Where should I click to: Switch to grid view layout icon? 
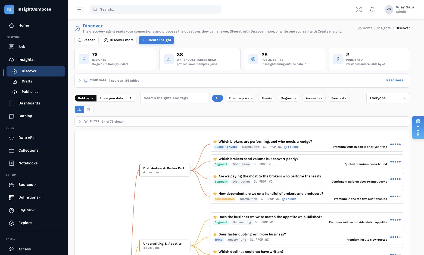89,109
